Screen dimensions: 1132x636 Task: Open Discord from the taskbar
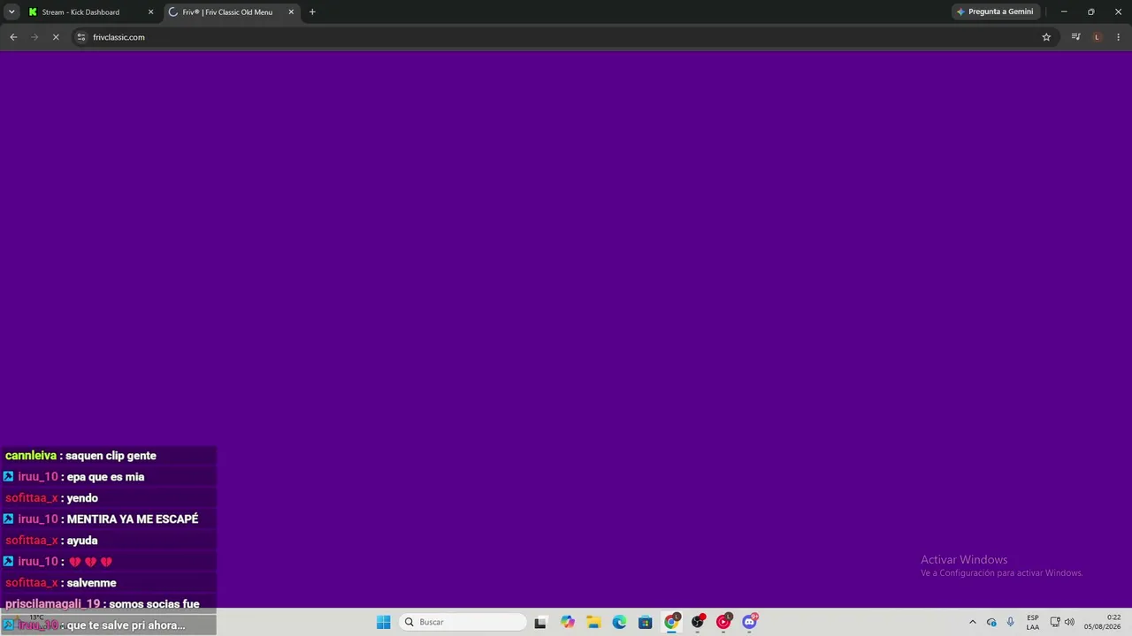750,622
